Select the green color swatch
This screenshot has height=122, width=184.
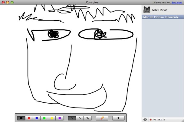coord(44,118)
